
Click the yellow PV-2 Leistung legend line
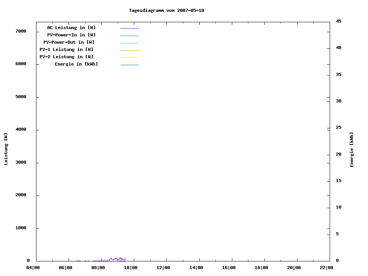[x=129, y=58]
